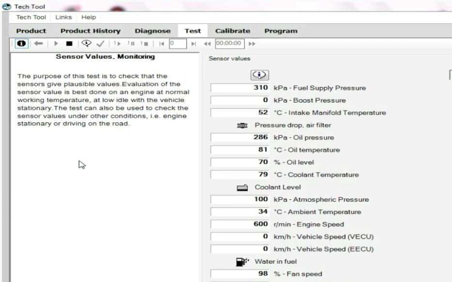
Task: Click the '°C - Coolant Temperature' label
Action: 316,175
